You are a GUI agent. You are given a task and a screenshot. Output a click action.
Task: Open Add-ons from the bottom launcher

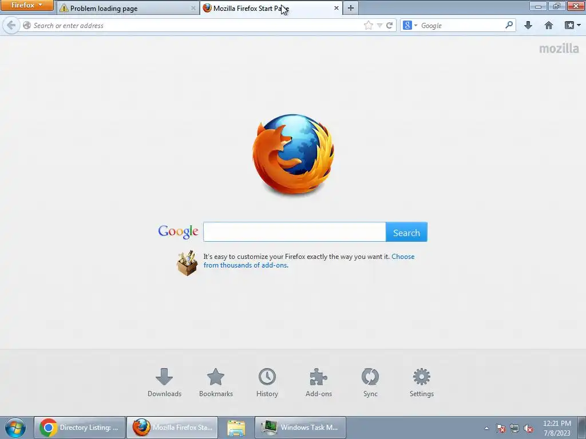click(x=319, y=382)
